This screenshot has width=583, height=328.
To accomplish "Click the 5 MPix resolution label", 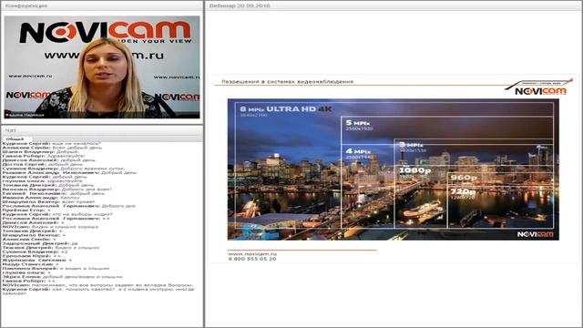I will tap(357, 123).
